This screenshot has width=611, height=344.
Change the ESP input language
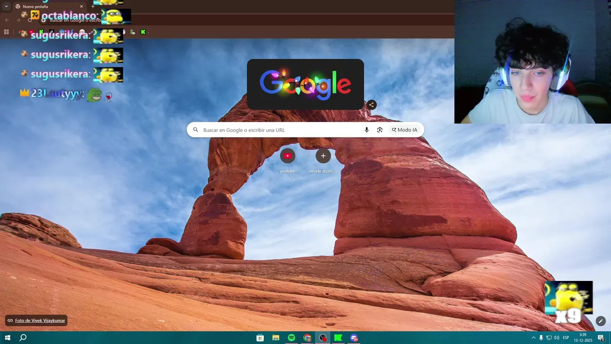click(x=566, y=338)
